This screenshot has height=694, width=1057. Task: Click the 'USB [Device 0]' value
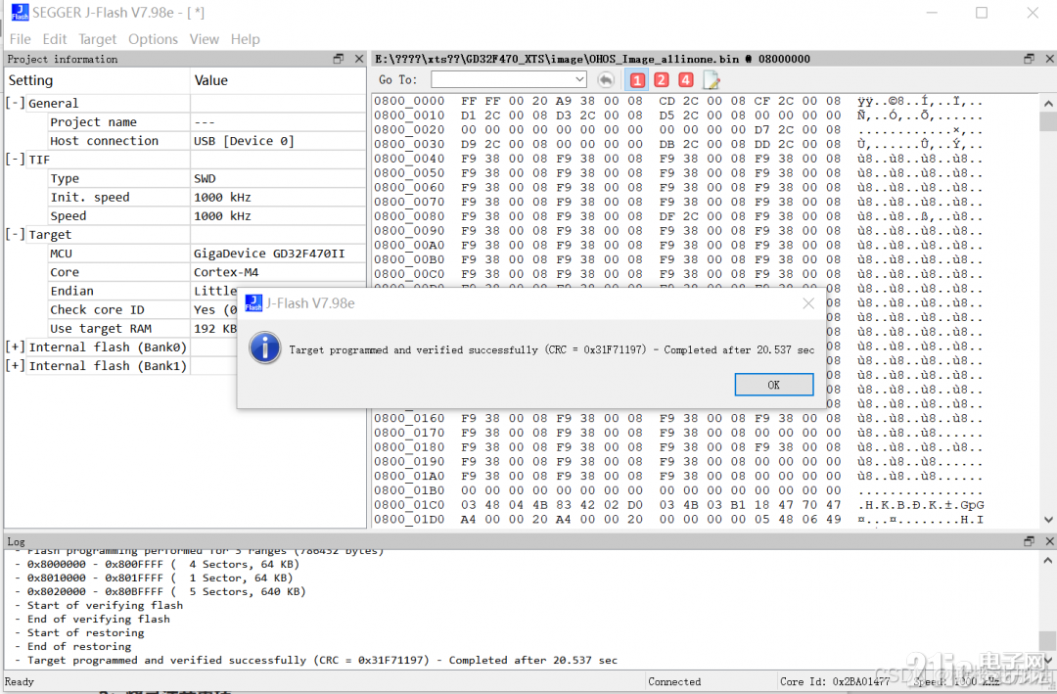[244, 141]
